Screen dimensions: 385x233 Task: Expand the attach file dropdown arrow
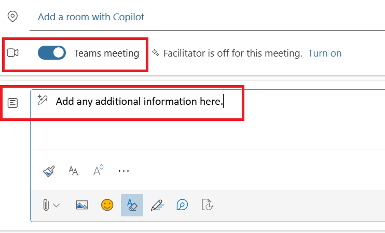click(57, 205)
